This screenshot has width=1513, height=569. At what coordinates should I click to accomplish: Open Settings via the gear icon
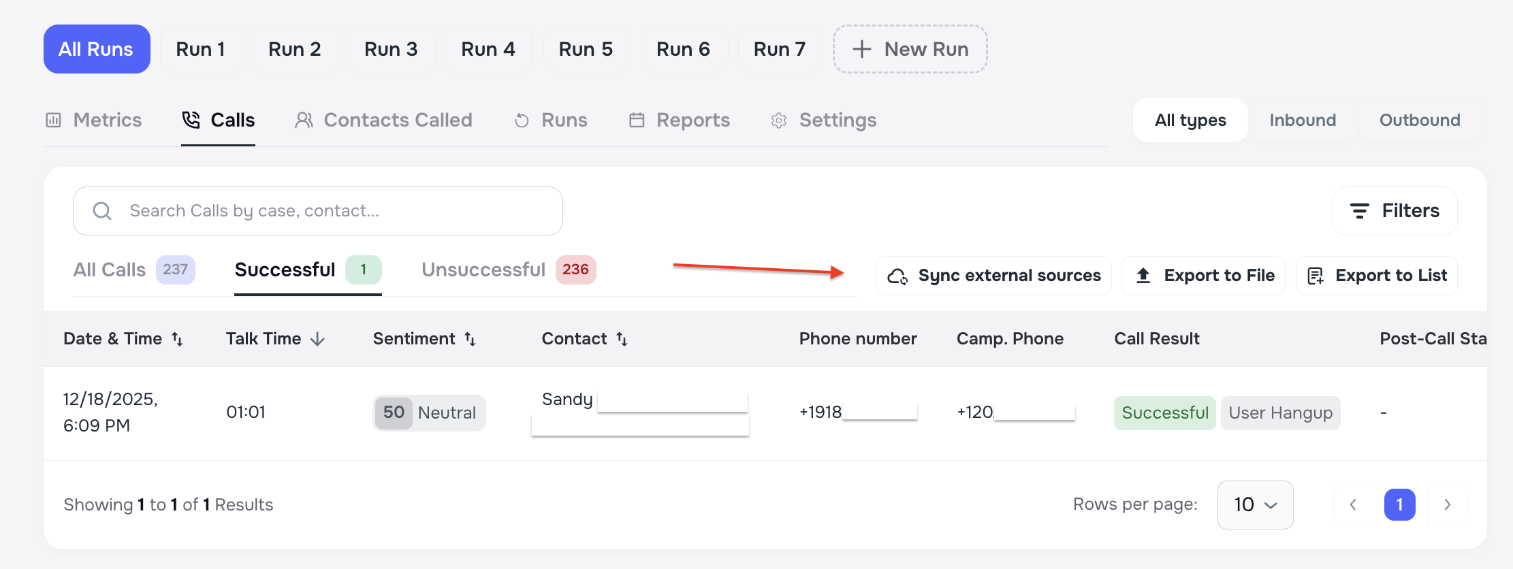coord(778,119)
